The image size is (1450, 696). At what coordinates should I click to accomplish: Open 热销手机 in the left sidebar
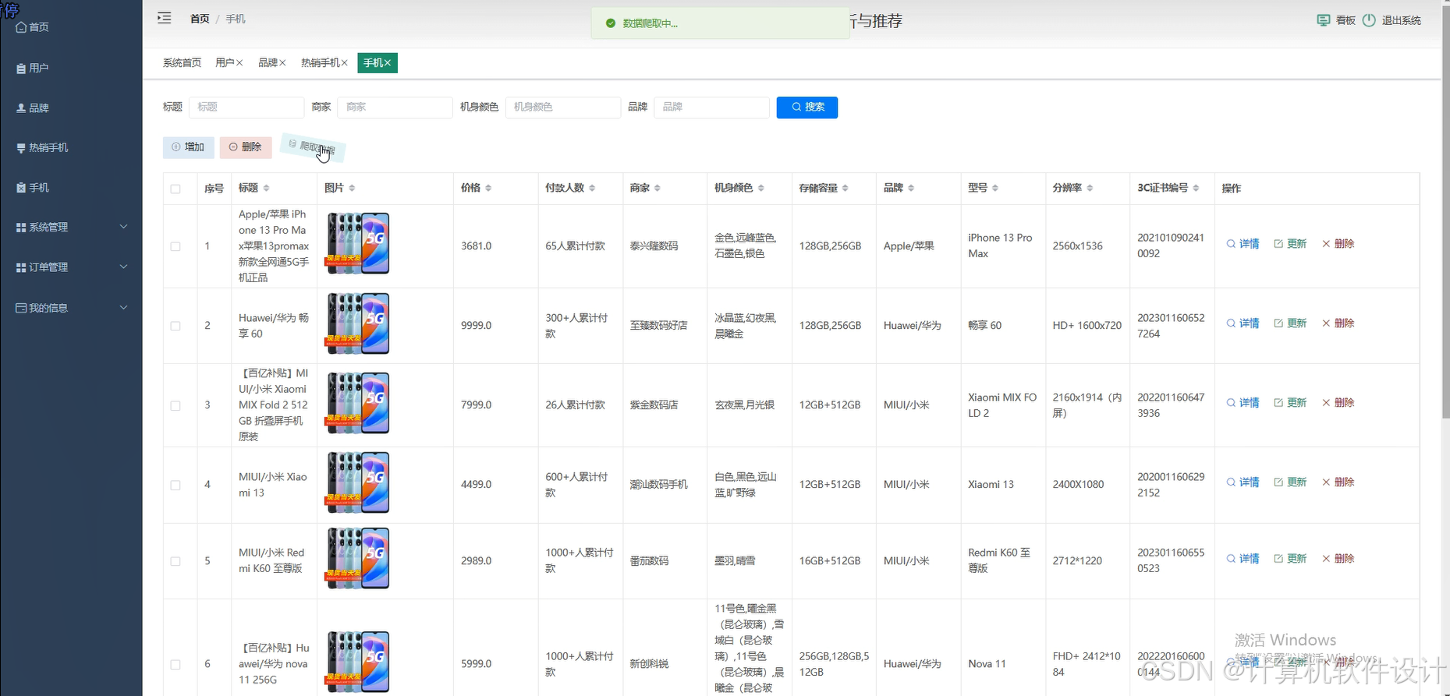point(71,147)
